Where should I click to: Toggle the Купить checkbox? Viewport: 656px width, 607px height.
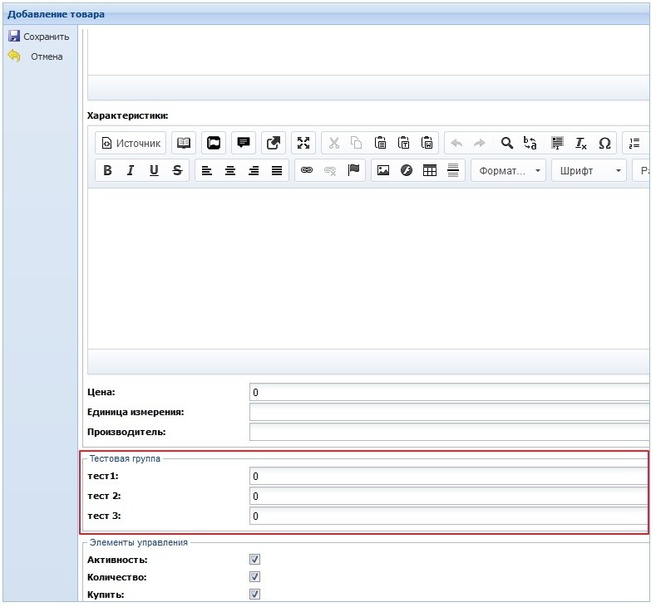coord(255,595)
